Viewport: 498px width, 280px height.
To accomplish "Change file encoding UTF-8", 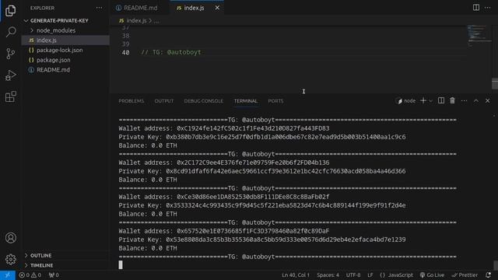I will click(x=353, y=275).
